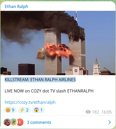This screenshot has height=129, width=116.
Task: Toggle the grinning face reaction emoji
Action: [8, 110]
